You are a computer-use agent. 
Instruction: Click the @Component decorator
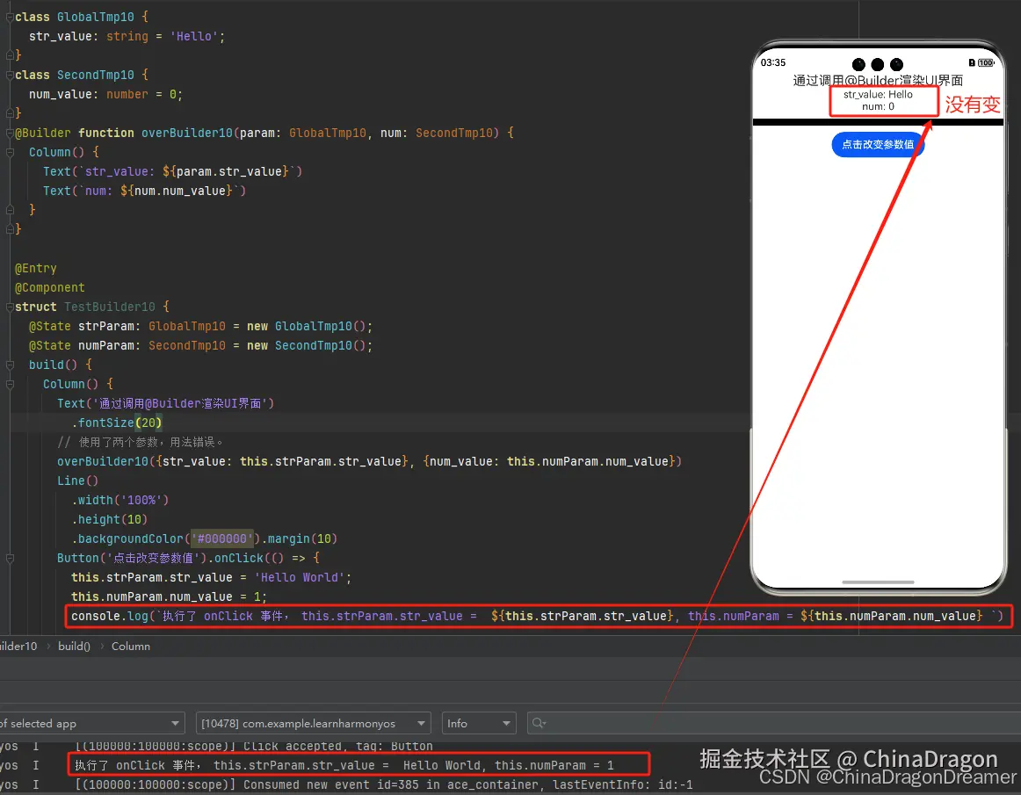pos(49,288)
